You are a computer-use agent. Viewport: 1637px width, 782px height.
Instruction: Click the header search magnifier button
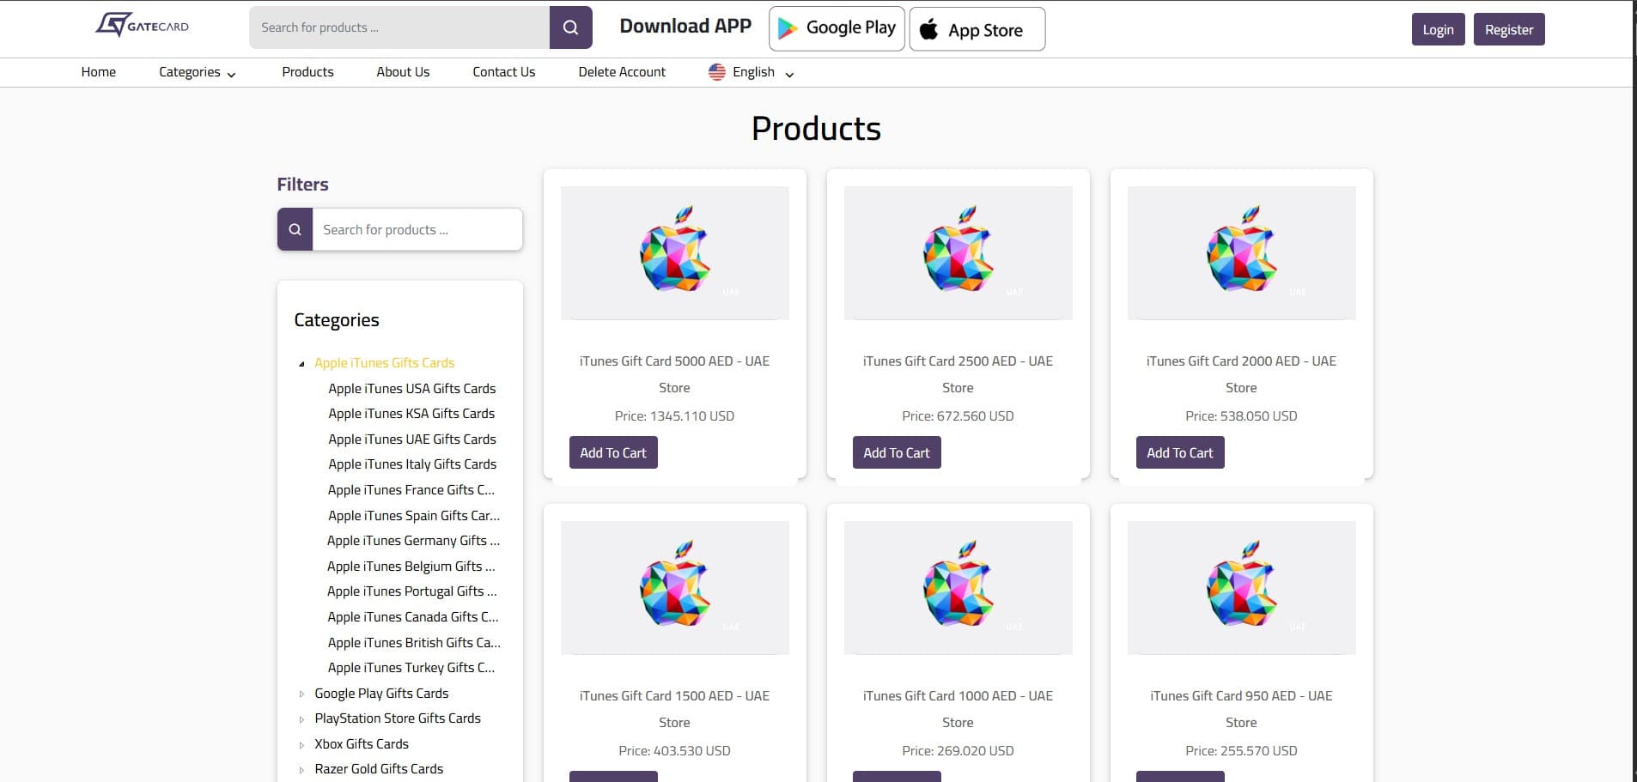coord(570,27)
